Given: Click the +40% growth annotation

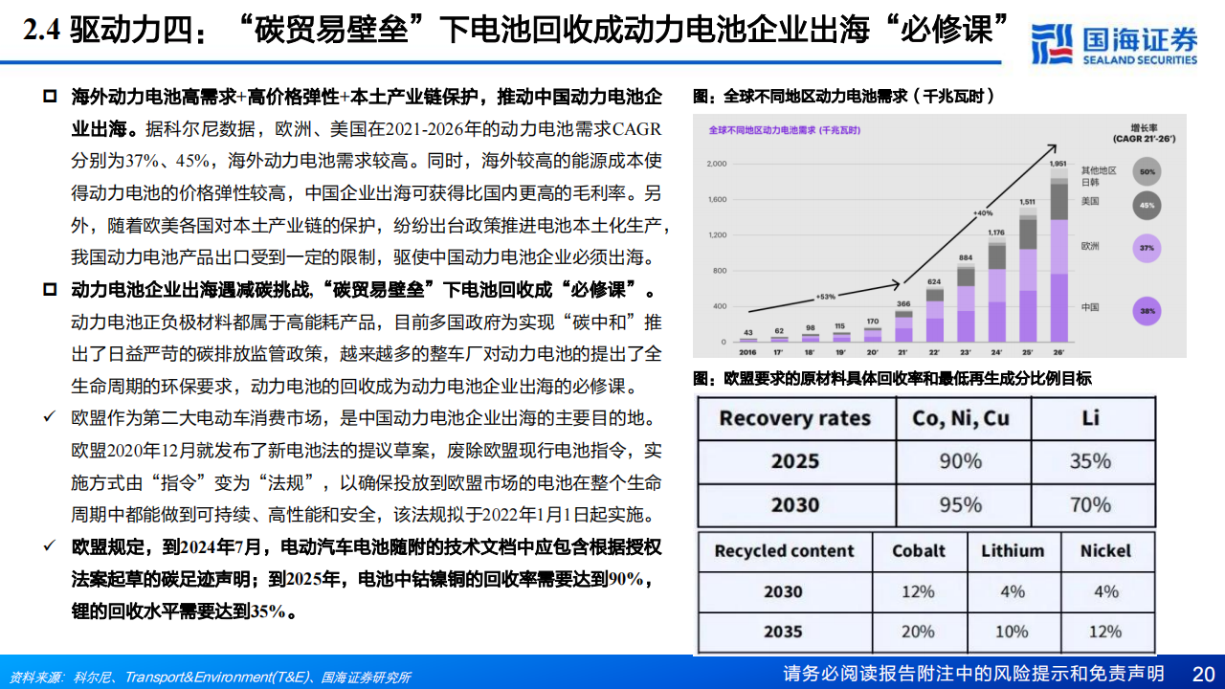Looking at the screenshot, I should pos(983,212).
